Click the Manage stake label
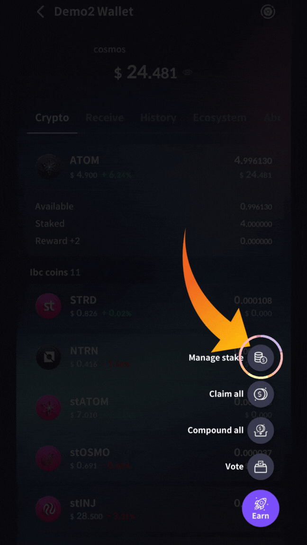The width and height of the screenshot is (307, 545). tap(216, 357)
